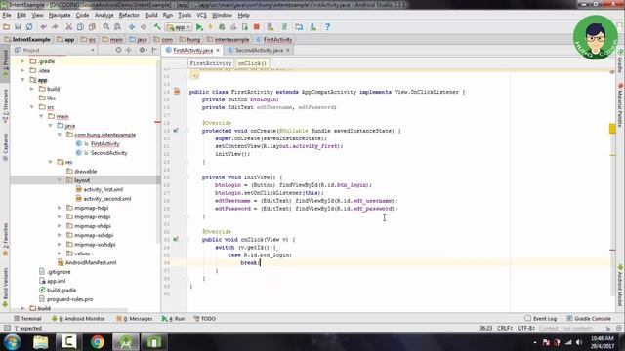The height and width of the screenshot is (351, 625).
Task: Click the Find magnifier icon
Action: click(x=106, y=27)
